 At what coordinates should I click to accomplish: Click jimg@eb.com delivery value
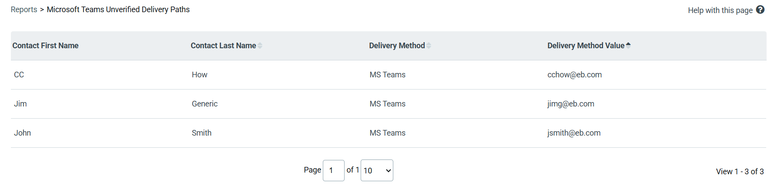570,104
